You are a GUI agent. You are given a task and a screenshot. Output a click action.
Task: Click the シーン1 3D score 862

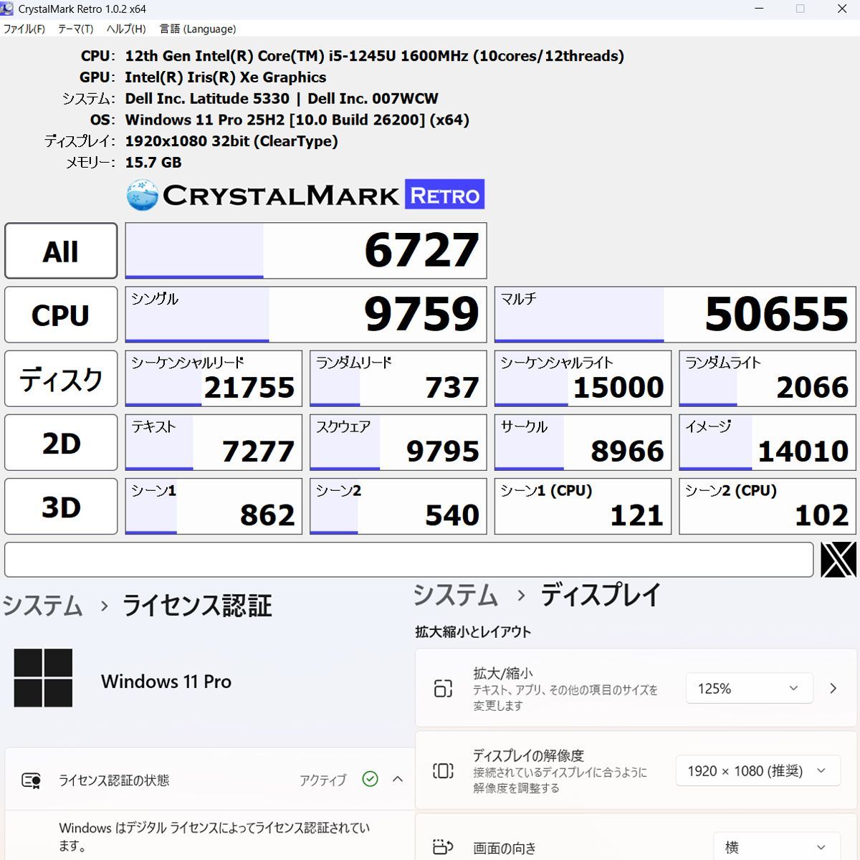(x=214, y=506)
